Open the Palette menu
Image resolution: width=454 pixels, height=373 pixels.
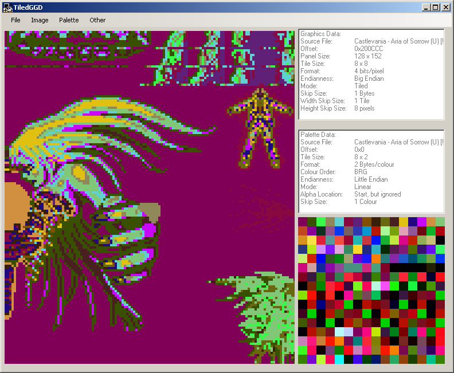(69, 20)
